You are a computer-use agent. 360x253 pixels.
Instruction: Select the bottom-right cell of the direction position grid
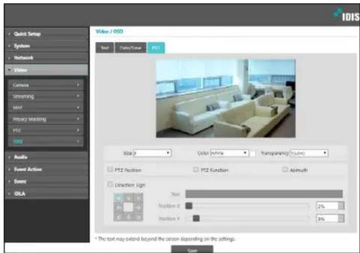click(138, 217)
